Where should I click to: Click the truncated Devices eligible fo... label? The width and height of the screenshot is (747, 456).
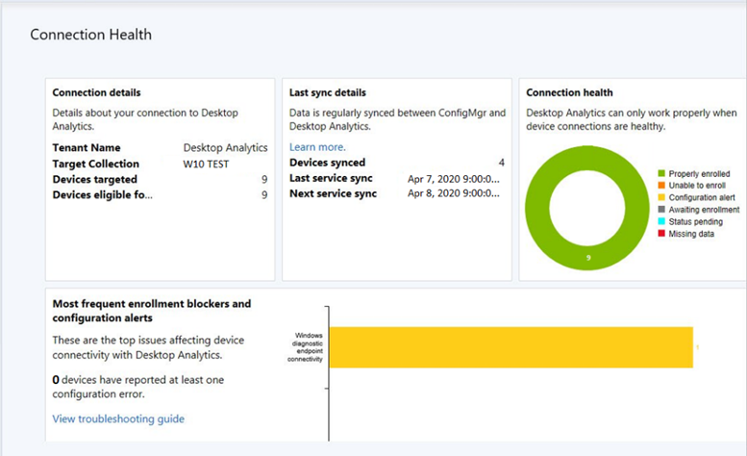click(103, 195)
